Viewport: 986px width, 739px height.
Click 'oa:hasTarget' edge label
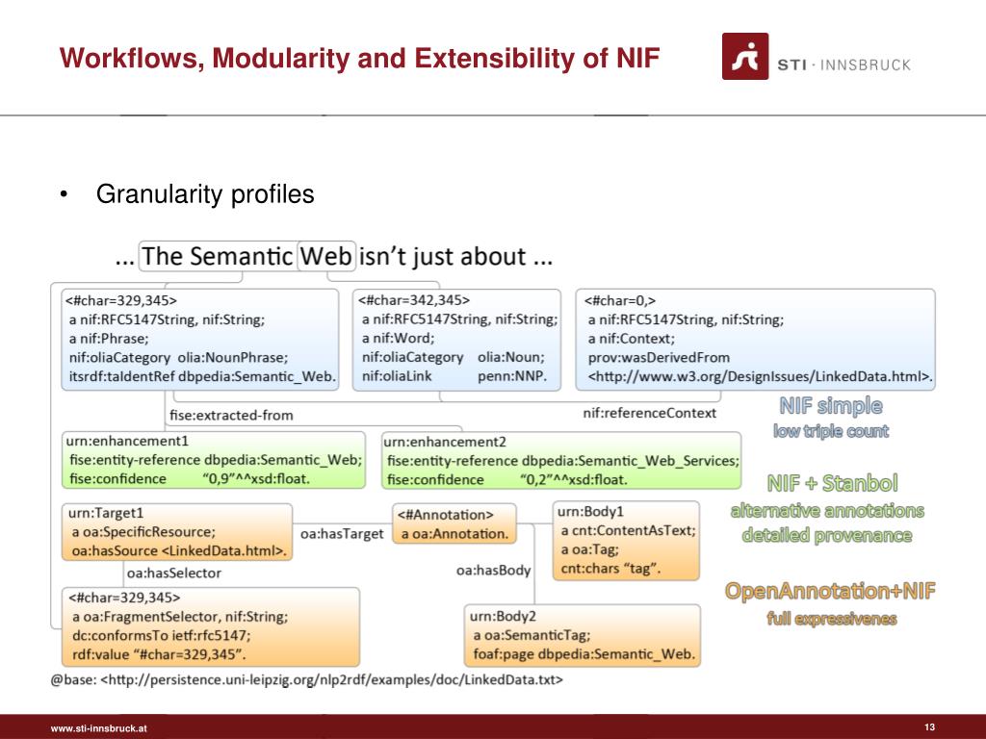(342, 533)
